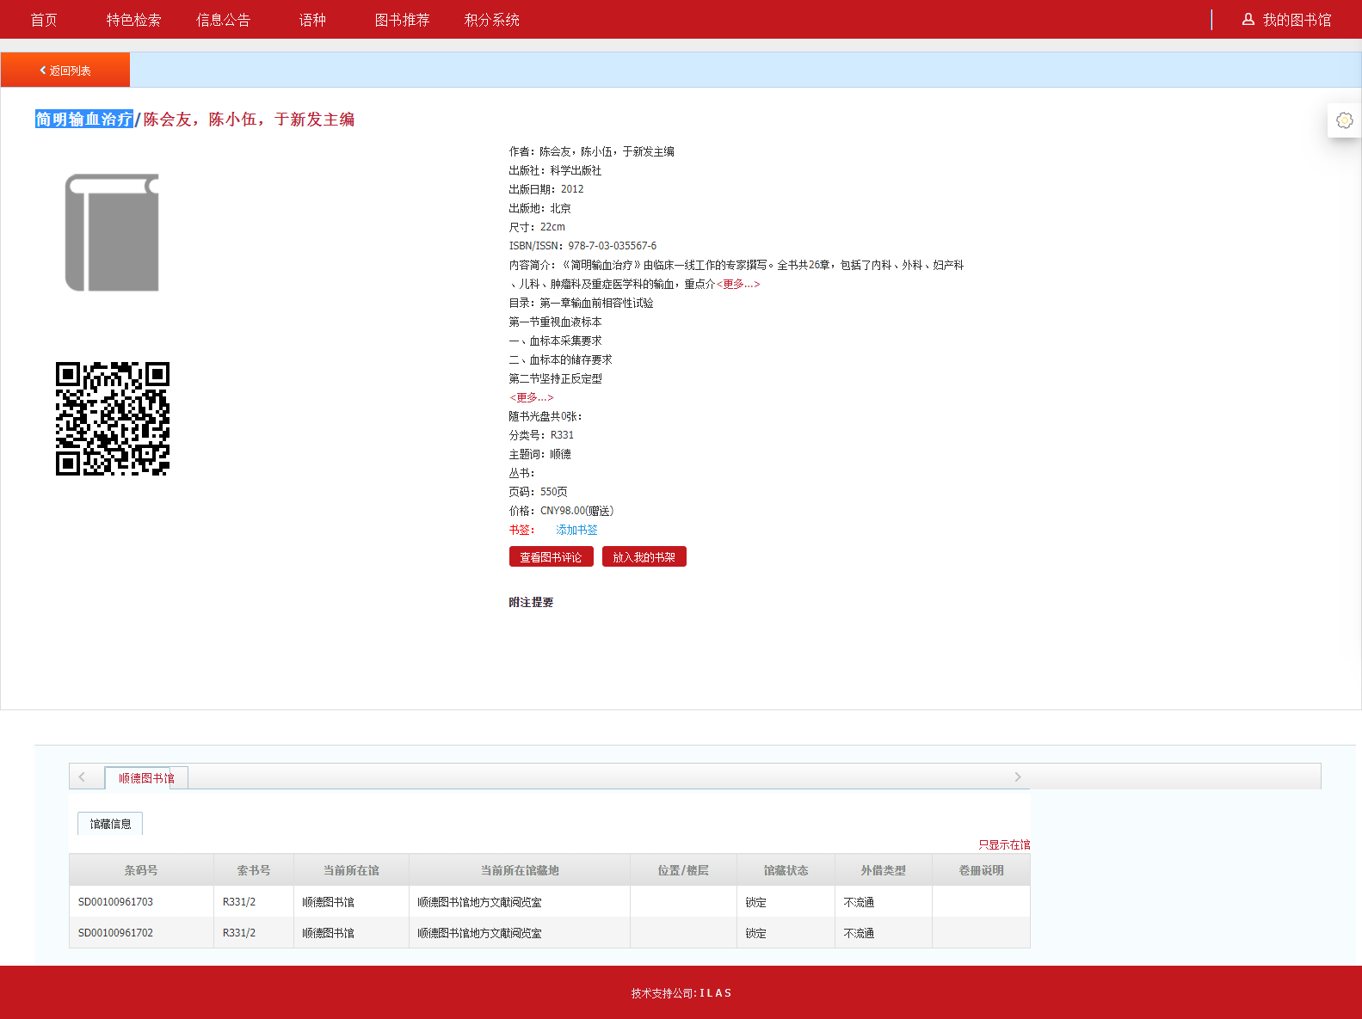Click 锁定 status in the SD00100961702 row
This screenshot has height=1019, width=1362.
click(x=755, y=933)
